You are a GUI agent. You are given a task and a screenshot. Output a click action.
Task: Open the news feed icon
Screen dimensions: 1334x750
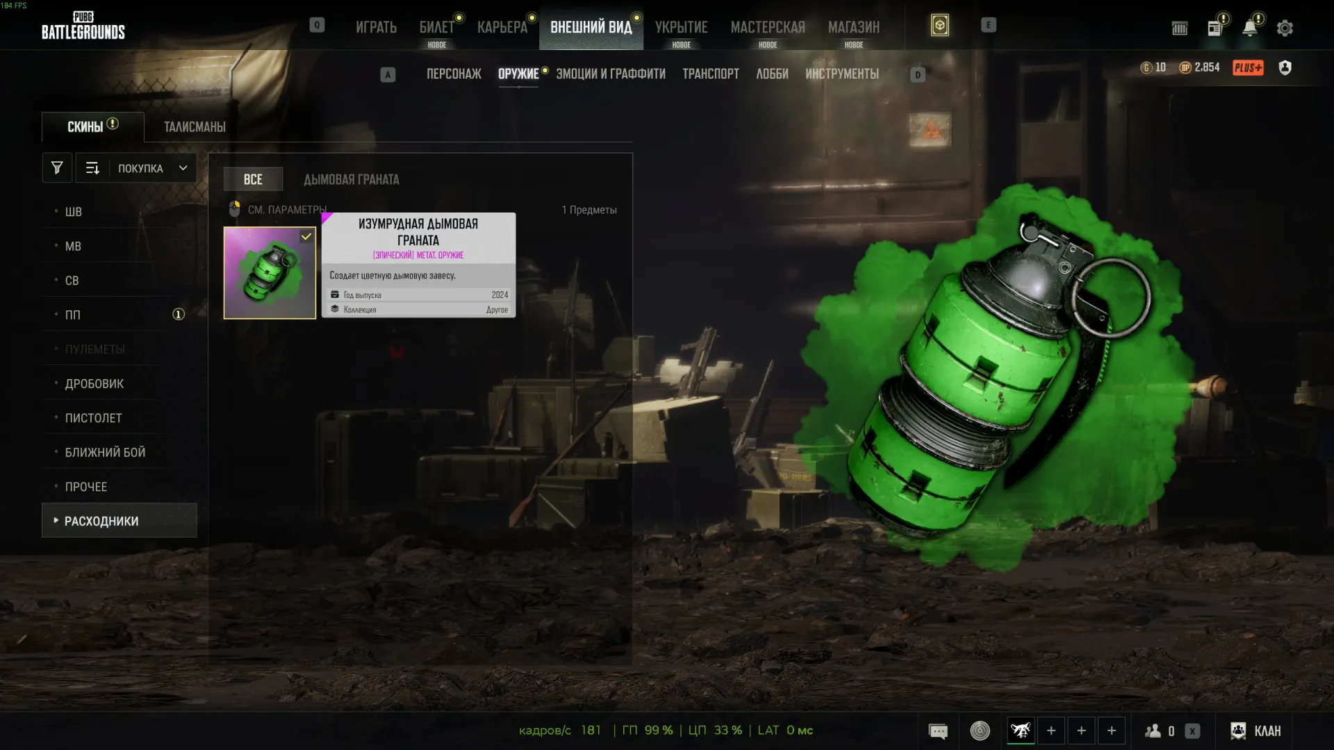click(1214, 28)
